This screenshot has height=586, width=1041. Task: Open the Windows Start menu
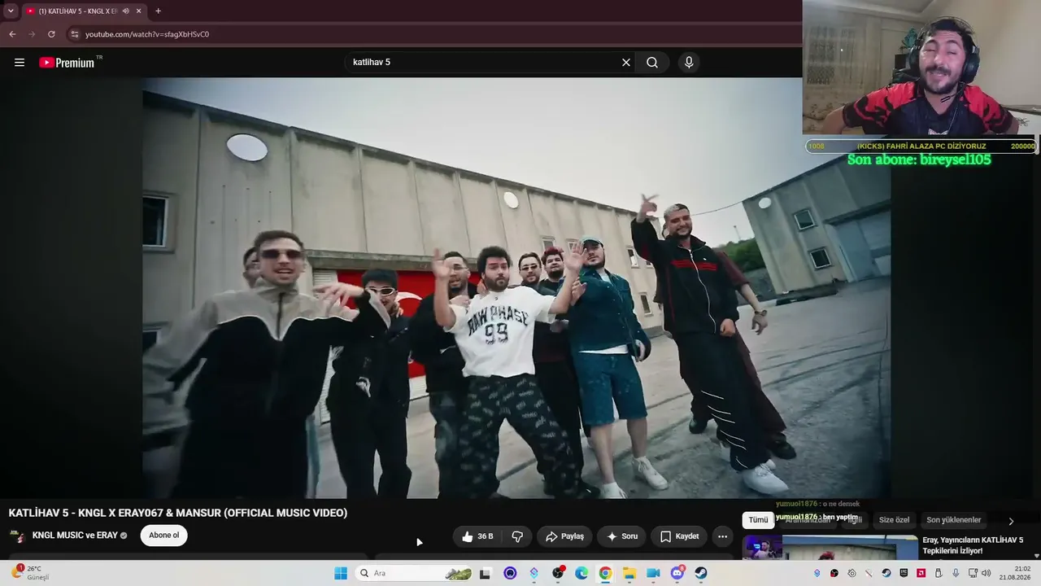pyautogui.click(x=341, y=573)
